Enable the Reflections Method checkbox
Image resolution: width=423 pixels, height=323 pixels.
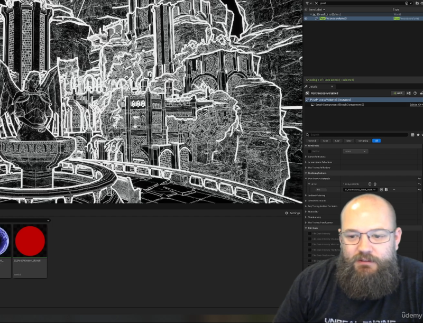310,151
